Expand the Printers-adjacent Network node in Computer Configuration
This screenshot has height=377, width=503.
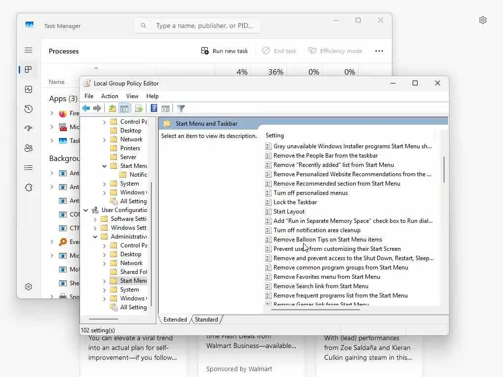click(104, 140)
